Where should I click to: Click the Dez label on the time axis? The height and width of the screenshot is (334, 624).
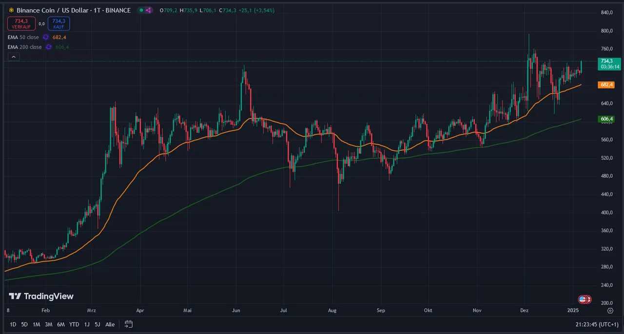point(525,310)
